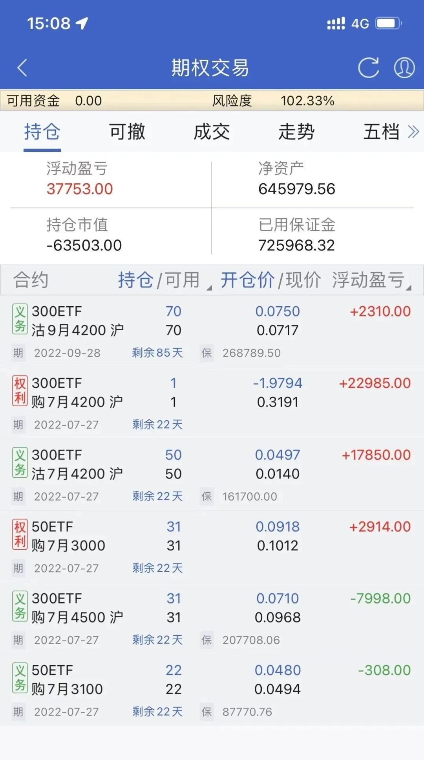Tap the 保 margin icon showing 268789.50
The width and height of the screenshot is (424, 760).
pyautogui.click(x=207, y=353)
